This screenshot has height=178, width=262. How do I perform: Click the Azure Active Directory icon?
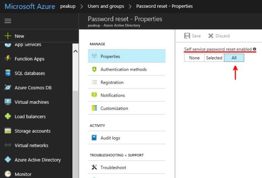[x=8, y=159]
